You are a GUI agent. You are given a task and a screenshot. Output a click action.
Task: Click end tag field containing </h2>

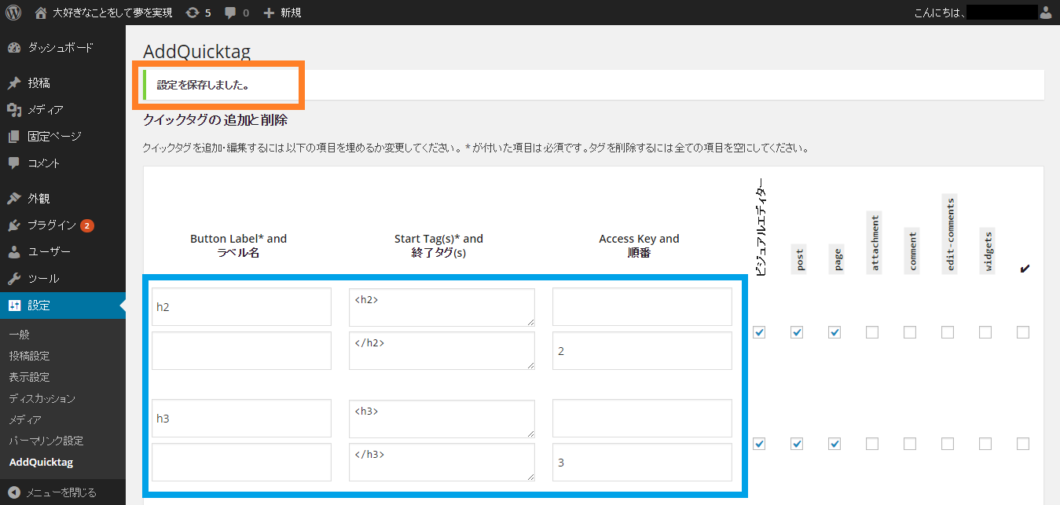[x=442, y=351]
